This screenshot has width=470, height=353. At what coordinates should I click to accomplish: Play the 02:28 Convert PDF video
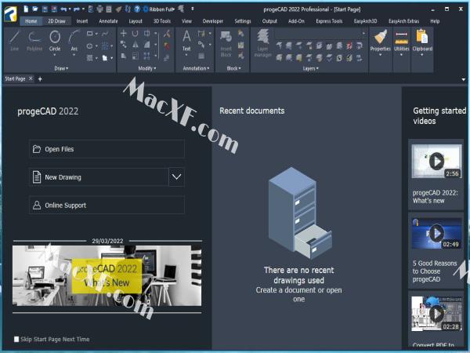436,314
